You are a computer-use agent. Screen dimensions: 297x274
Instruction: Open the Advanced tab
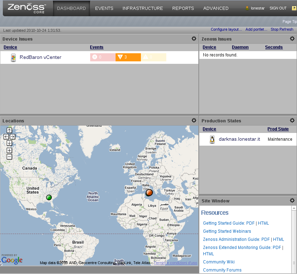[x=216, y=8]
